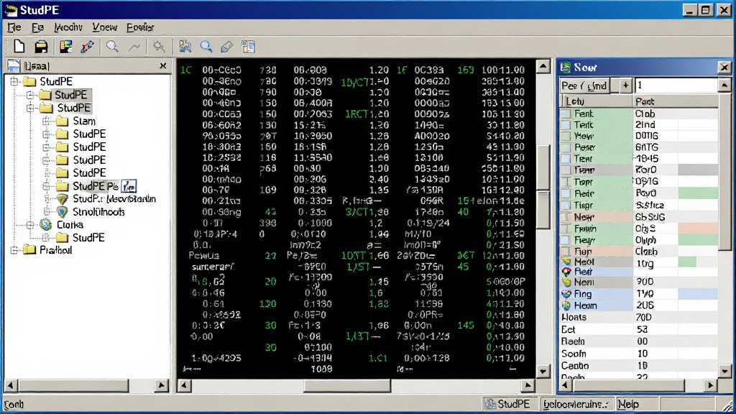Click the colorful icon in the Fing row
The height and width of the screenshot is (414, 736).
(x=566, y=294)
